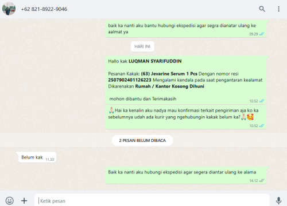
Task: Select the Hallo kak LUQMAN SYARIFUDDIN message
Action: pyautogui.click(x=185, y=80)
